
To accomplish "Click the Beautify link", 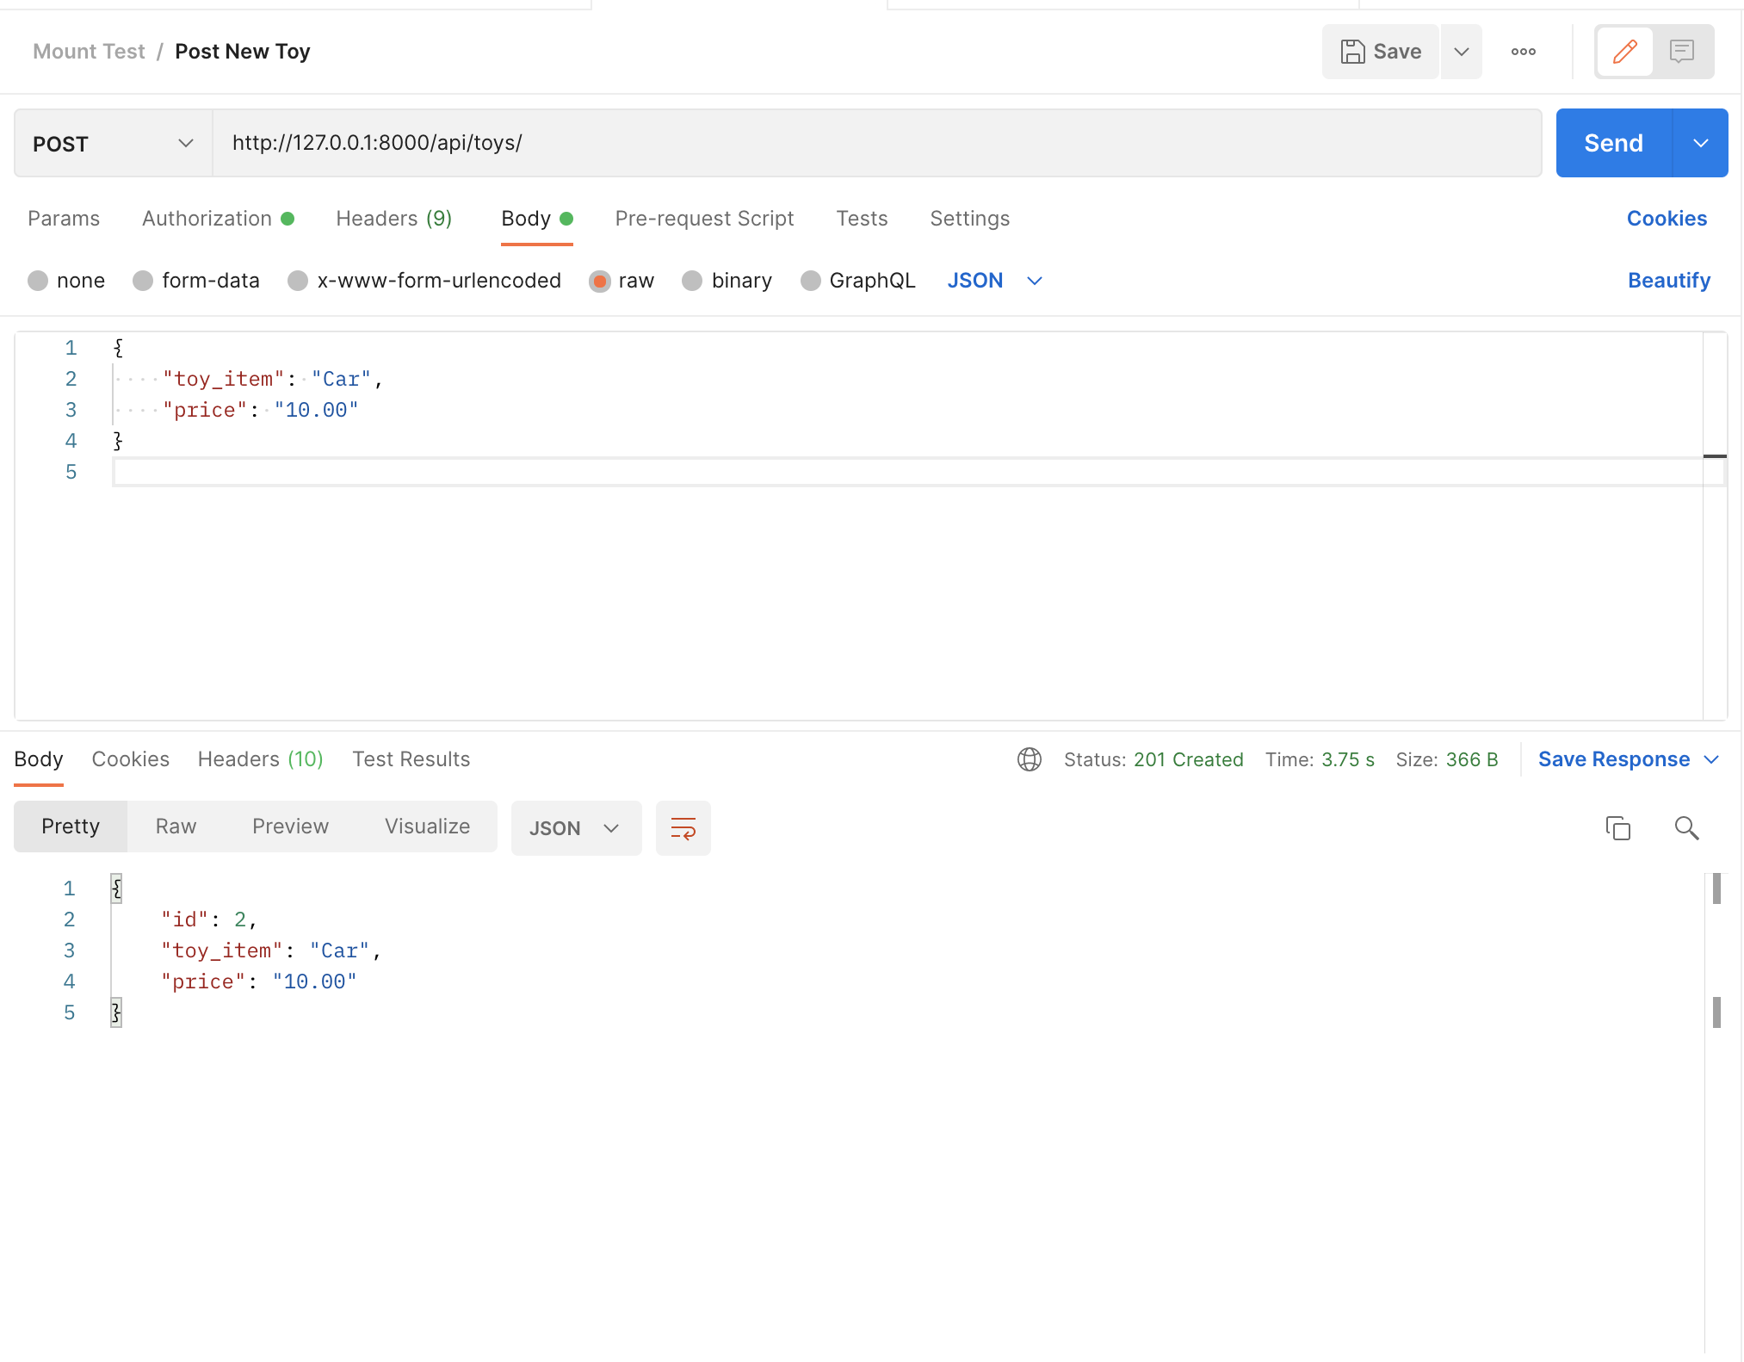I will pyautogui.click(x=1668, y=281).
